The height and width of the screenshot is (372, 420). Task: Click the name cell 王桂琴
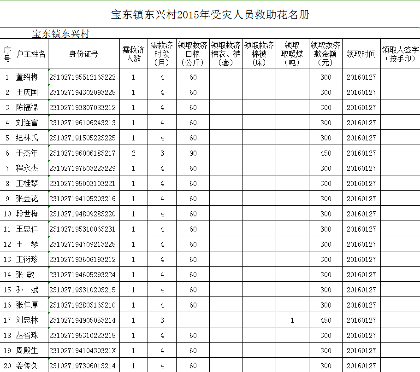click(x=32, y=183)
